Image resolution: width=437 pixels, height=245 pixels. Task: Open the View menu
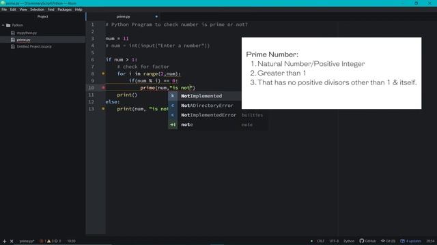(x=23, y=10)
